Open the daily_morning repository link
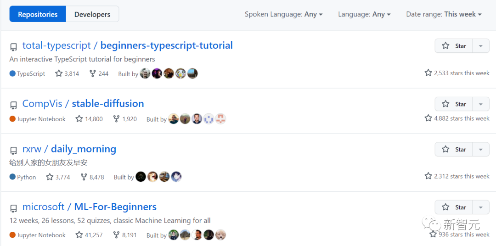496x246 pixels. 84,149
